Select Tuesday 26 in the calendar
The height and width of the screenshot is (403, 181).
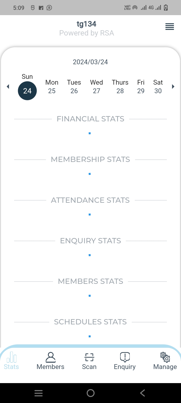(x=74, y=87)
